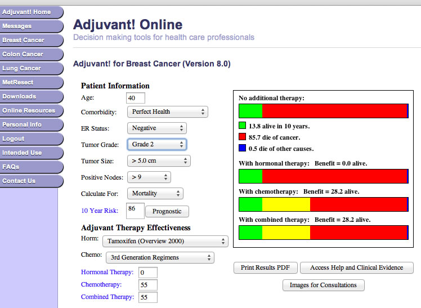This screenshot has width=421, height=308.
Task: Click the '85.7 die of cancer.' text
Action: (x=275, y=137)
